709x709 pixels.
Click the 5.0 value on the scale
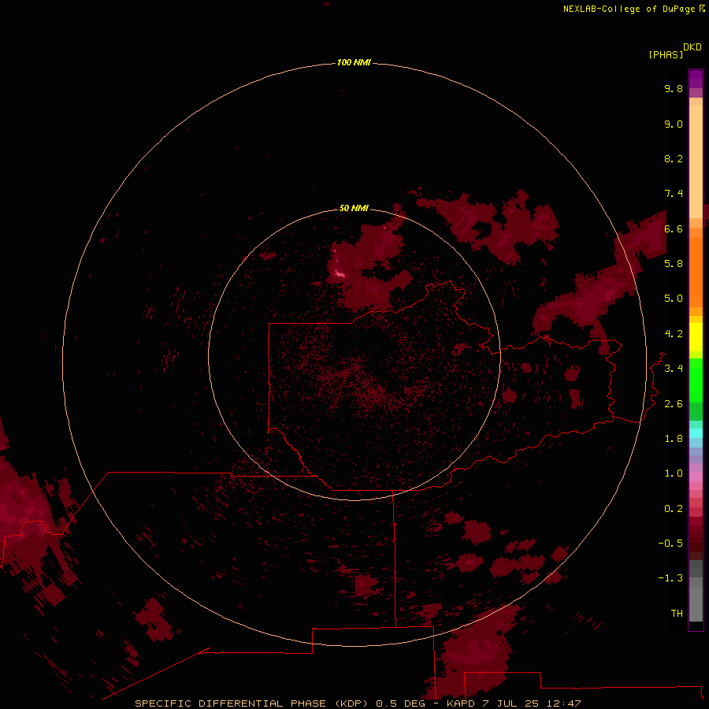674,299
